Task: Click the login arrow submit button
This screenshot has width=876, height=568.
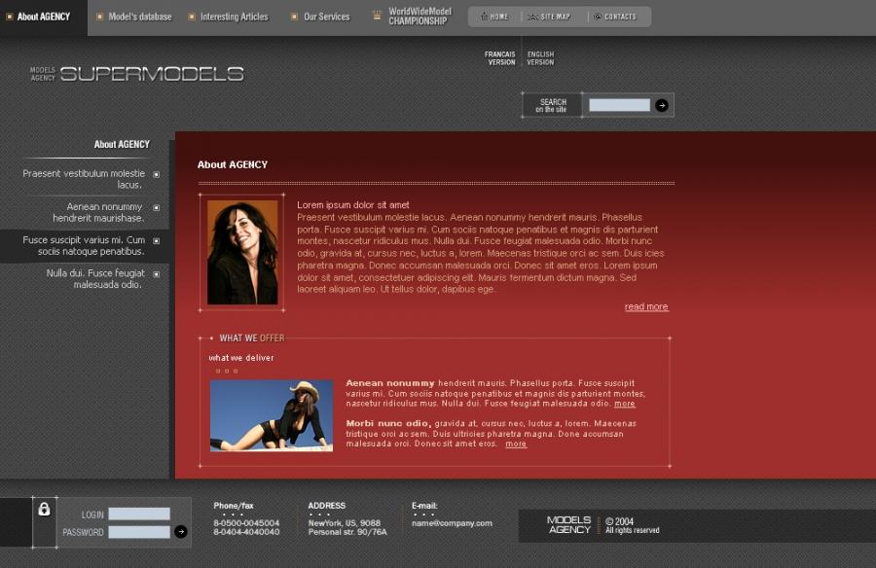Action: point(181,532)
